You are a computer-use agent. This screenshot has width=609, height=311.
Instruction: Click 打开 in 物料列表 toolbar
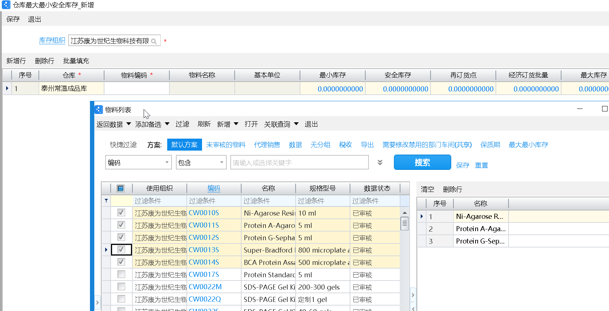click(x=251, y=124)
